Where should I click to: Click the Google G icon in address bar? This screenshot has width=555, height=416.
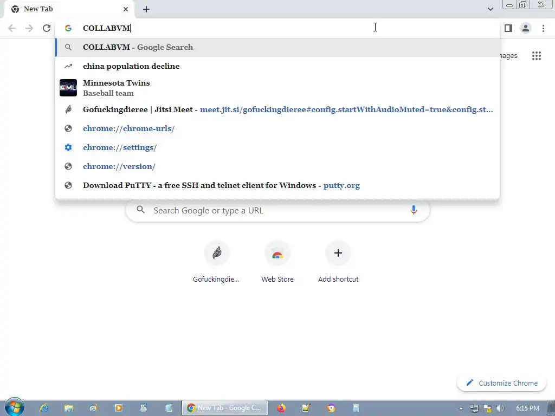coord(68,28)
